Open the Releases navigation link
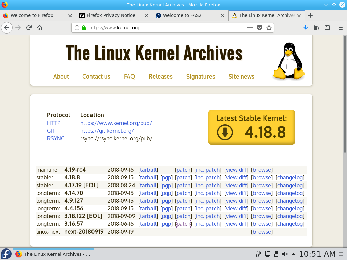 (161, 77)
